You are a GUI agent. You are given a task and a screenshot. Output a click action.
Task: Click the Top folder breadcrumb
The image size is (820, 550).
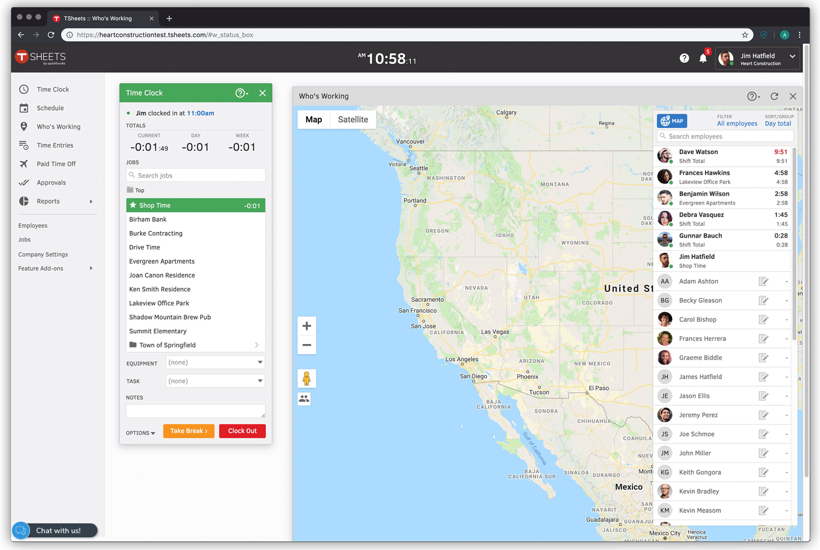tap(135, 190)
